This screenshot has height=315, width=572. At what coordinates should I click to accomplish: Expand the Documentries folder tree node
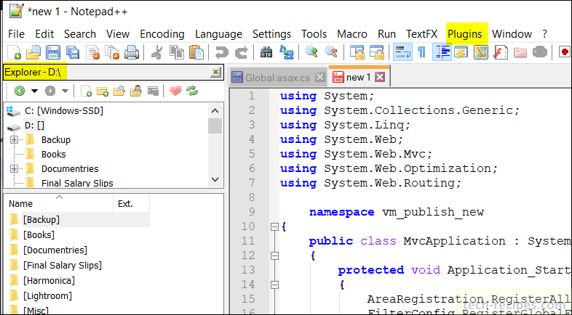click(15, 169)
